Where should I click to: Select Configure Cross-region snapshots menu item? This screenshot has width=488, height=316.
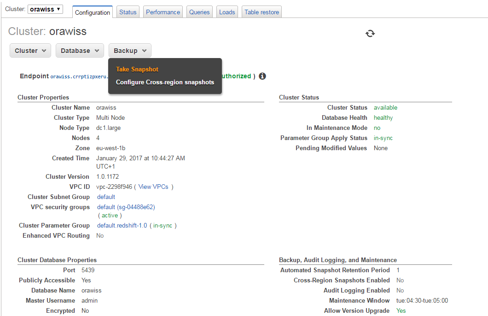(165, 82)
